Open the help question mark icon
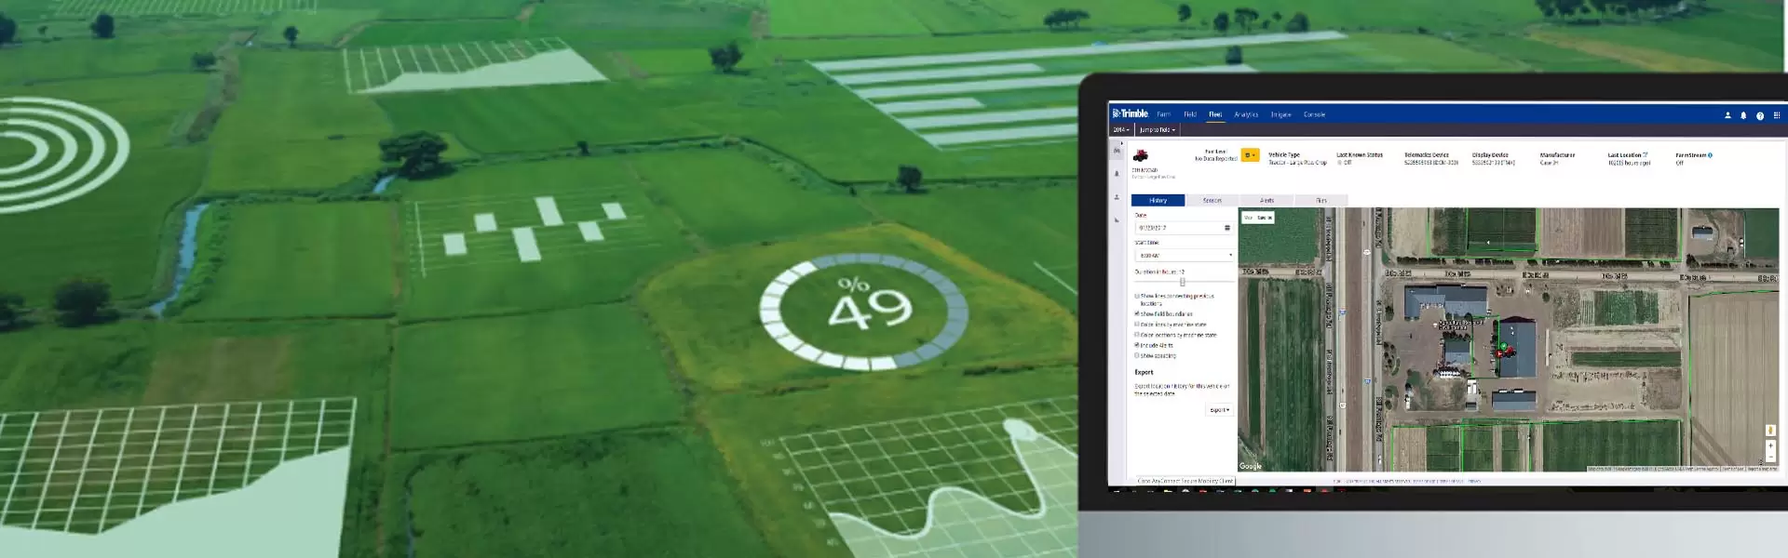This screenshot has height=558, width=1788. click(1760, 115)
